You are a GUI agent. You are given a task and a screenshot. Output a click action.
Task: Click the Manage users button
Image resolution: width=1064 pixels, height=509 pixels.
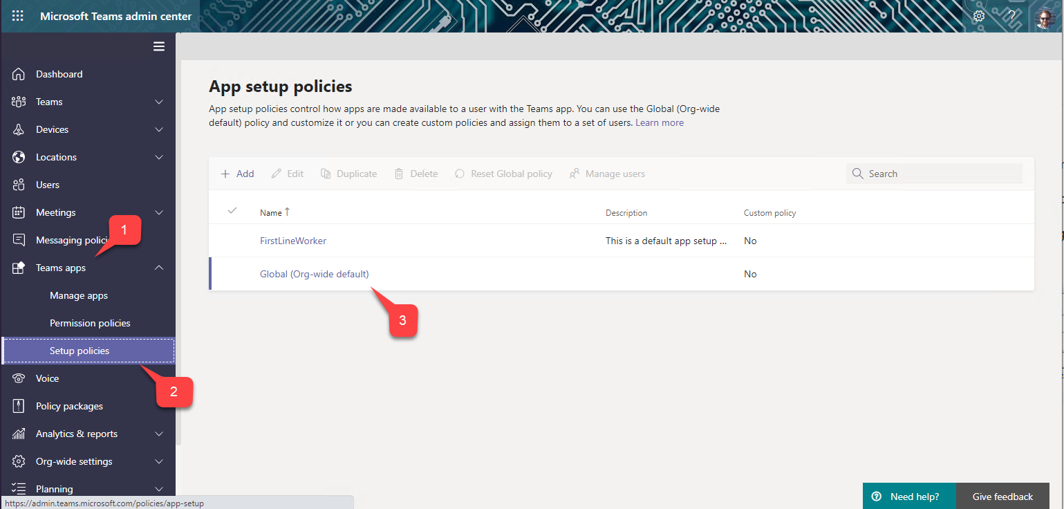pyautogui.click(x=607, y=174)
